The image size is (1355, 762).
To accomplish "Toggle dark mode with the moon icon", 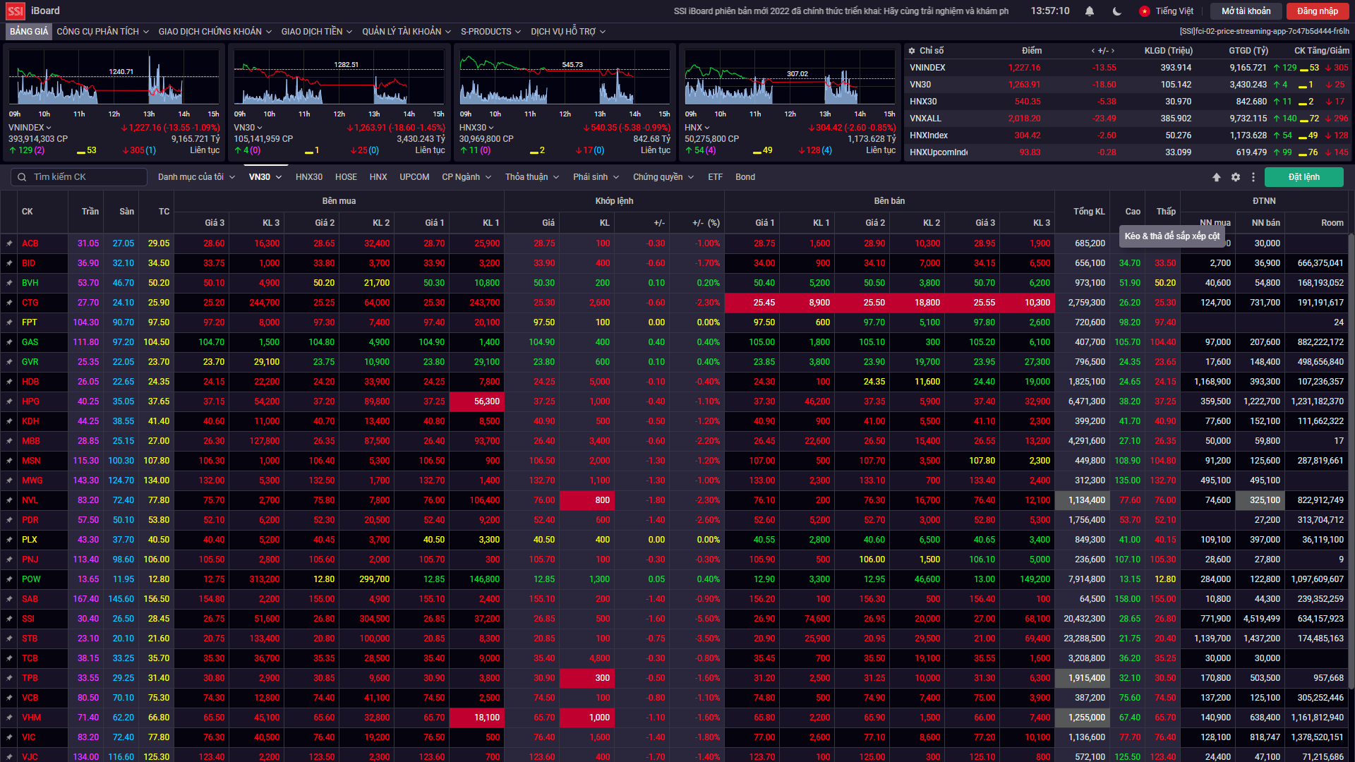I will pyautogui.click(x=1117, y=11).
